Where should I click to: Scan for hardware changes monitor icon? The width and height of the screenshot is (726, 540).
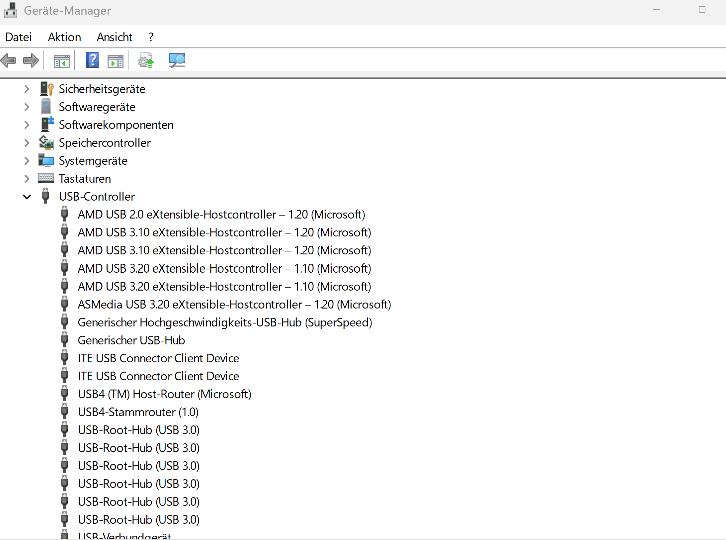[x=177, y=60]
